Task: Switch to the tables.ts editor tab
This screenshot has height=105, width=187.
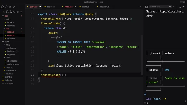Action: tap(51, 7)
